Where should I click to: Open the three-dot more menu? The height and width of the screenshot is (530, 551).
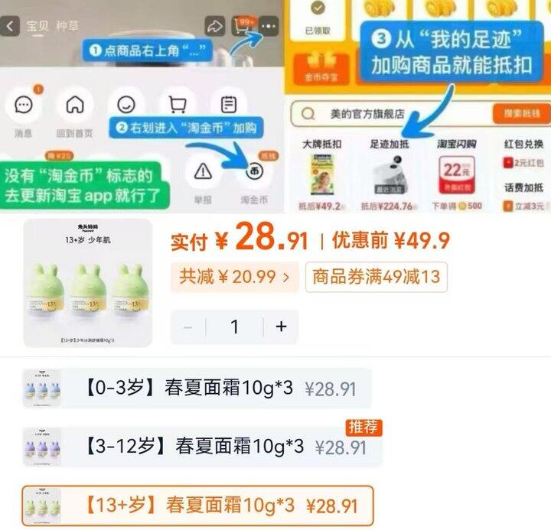point(269,26)
